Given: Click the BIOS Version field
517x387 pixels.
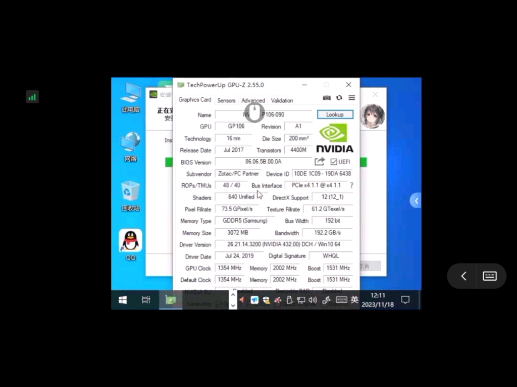Looking at the screenshot, I should click(x=263, y=162).
